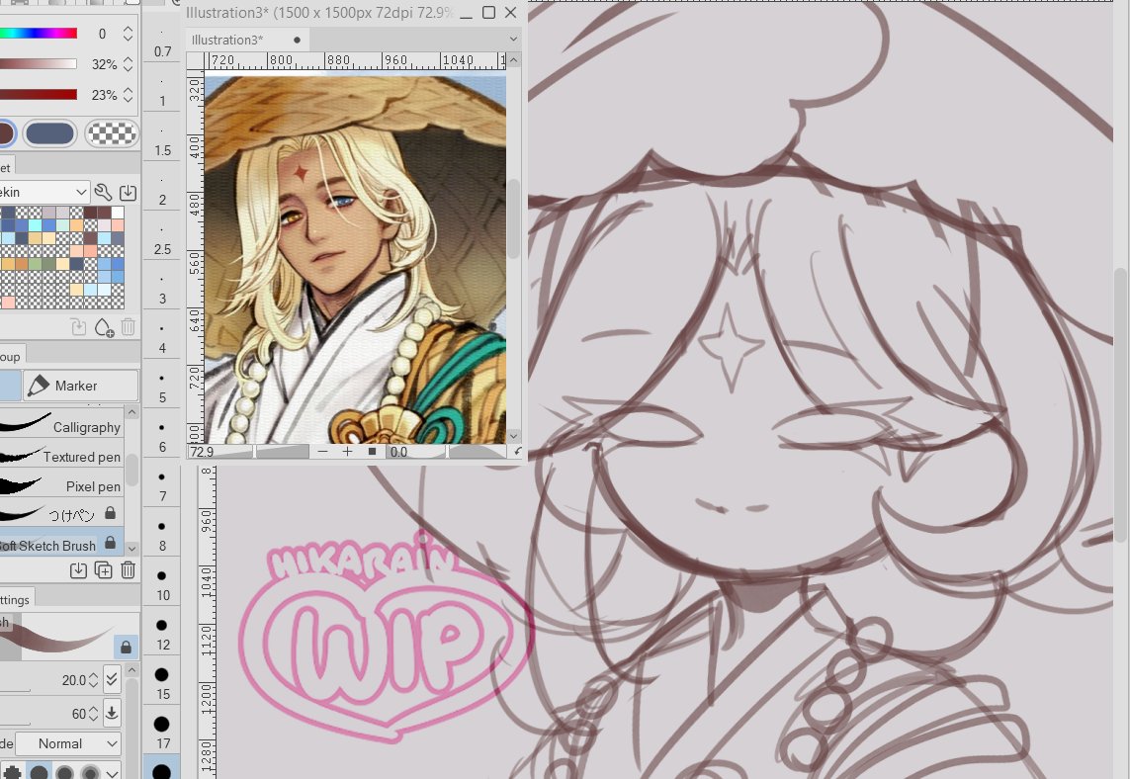Screen dimensions: 1130x779
Task: Import sub tool material icon
Action: point(78,570)
